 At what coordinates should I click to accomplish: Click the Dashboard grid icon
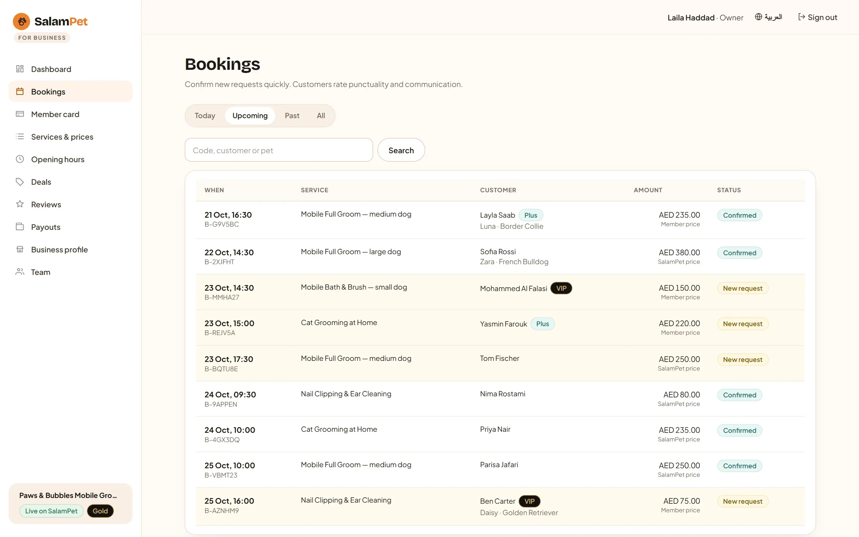pyautogui.click(x=20, y=69)
